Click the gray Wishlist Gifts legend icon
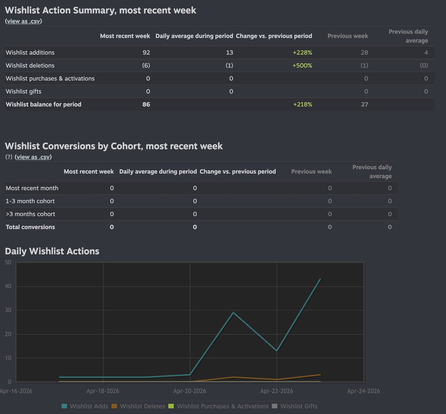This screenshot has height=414, width=446. (274, 406)
